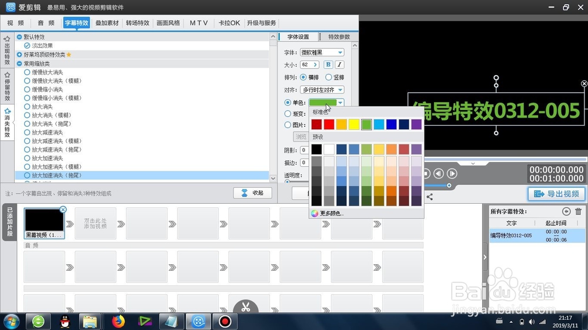Open the 更多颜色 color wheel option
The height and width of the screenshot is (330, 588).
click(x=328, y=213)
